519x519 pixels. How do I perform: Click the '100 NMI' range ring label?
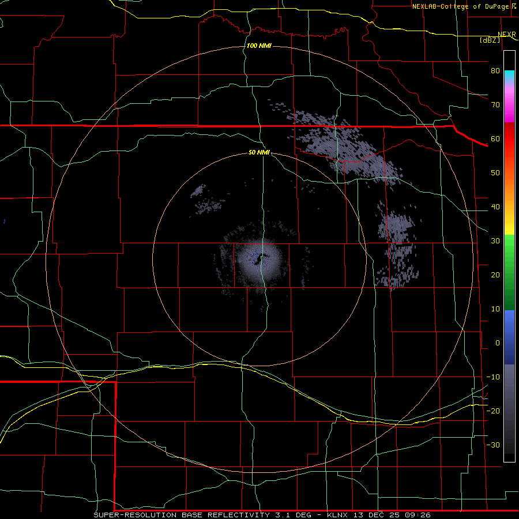click(x=259, y=46)
